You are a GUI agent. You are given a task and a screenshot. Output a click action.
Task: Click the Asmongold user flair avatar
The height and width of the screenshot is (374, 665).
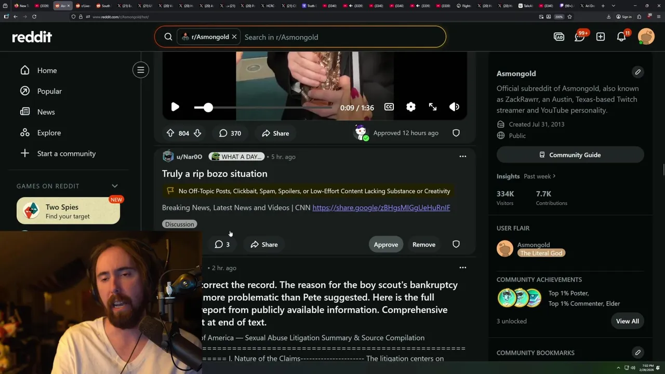tap(505, 249)
